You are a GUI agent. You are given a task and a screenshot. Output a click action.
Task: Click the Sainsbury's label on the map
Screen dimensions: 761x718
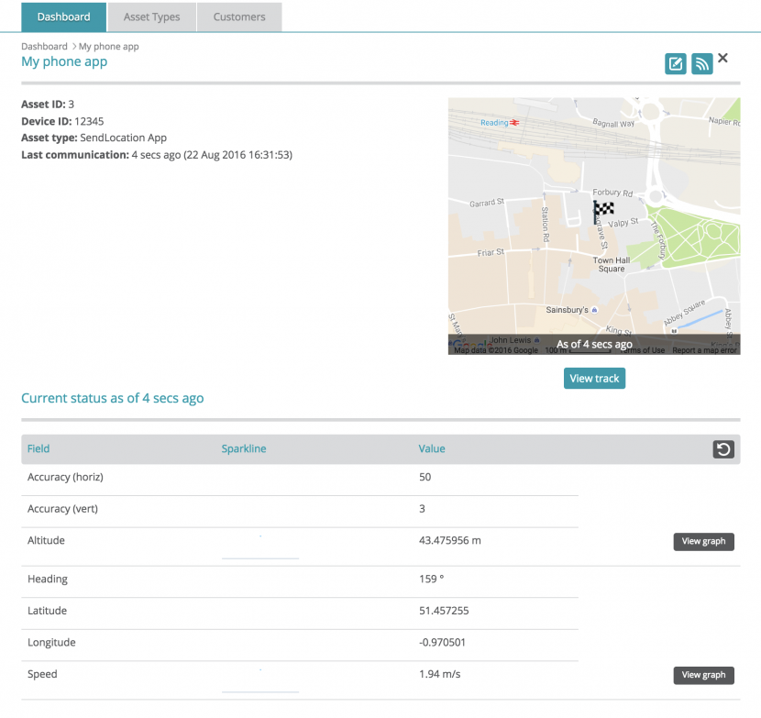(x=567, y=310)
